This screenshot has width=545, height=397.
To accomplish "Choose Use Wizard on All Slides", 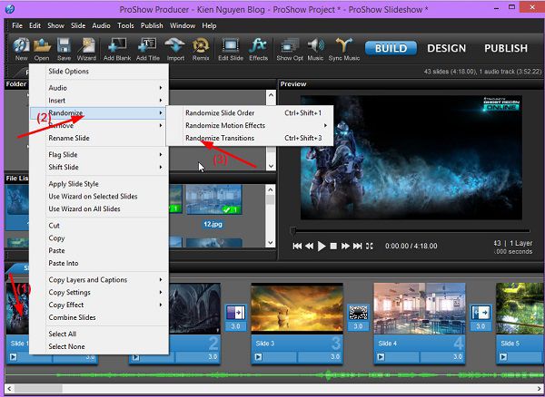I will pyautogui.click(x=99, y=208).
